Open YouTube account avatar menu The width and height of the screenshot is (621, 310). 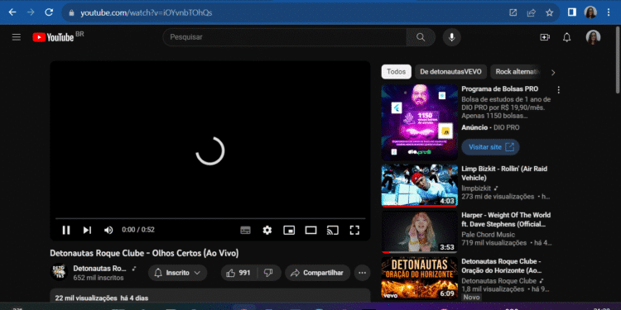click(593, 37)
